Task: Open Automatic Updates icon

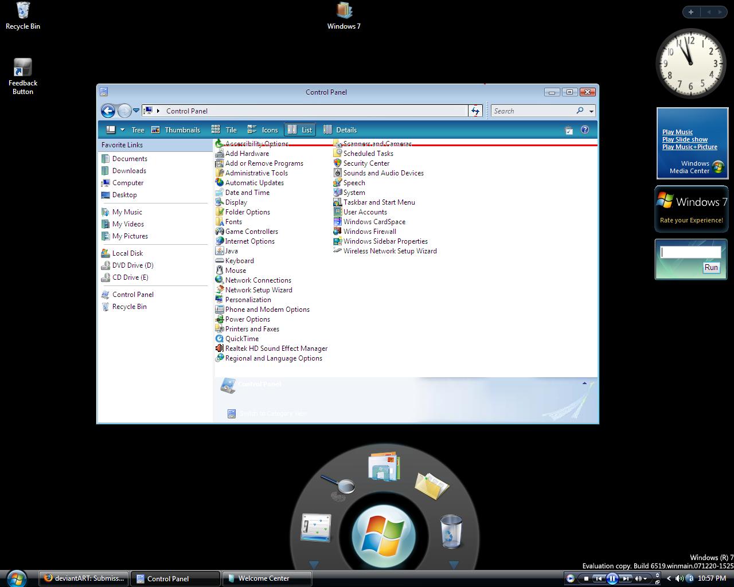Action: pyautogui.click(x=220, y=183)
